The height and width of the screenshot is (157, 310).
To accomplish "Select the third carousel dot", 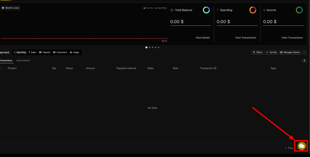I will coord(152,47).
